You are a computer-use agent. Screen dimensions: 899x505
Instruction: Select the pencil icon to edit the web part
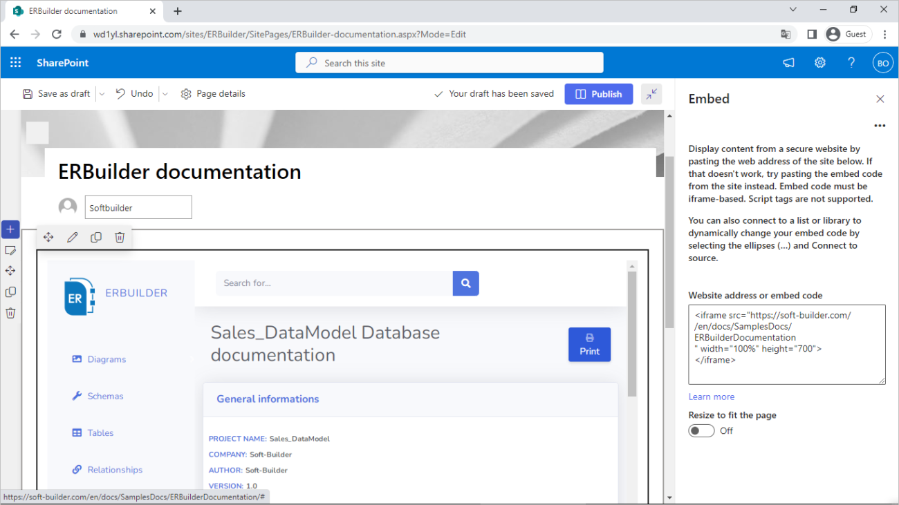point(72,237)
